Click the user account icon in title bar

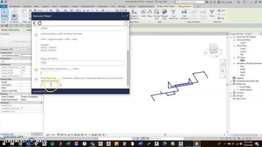(x=219, y=2)
